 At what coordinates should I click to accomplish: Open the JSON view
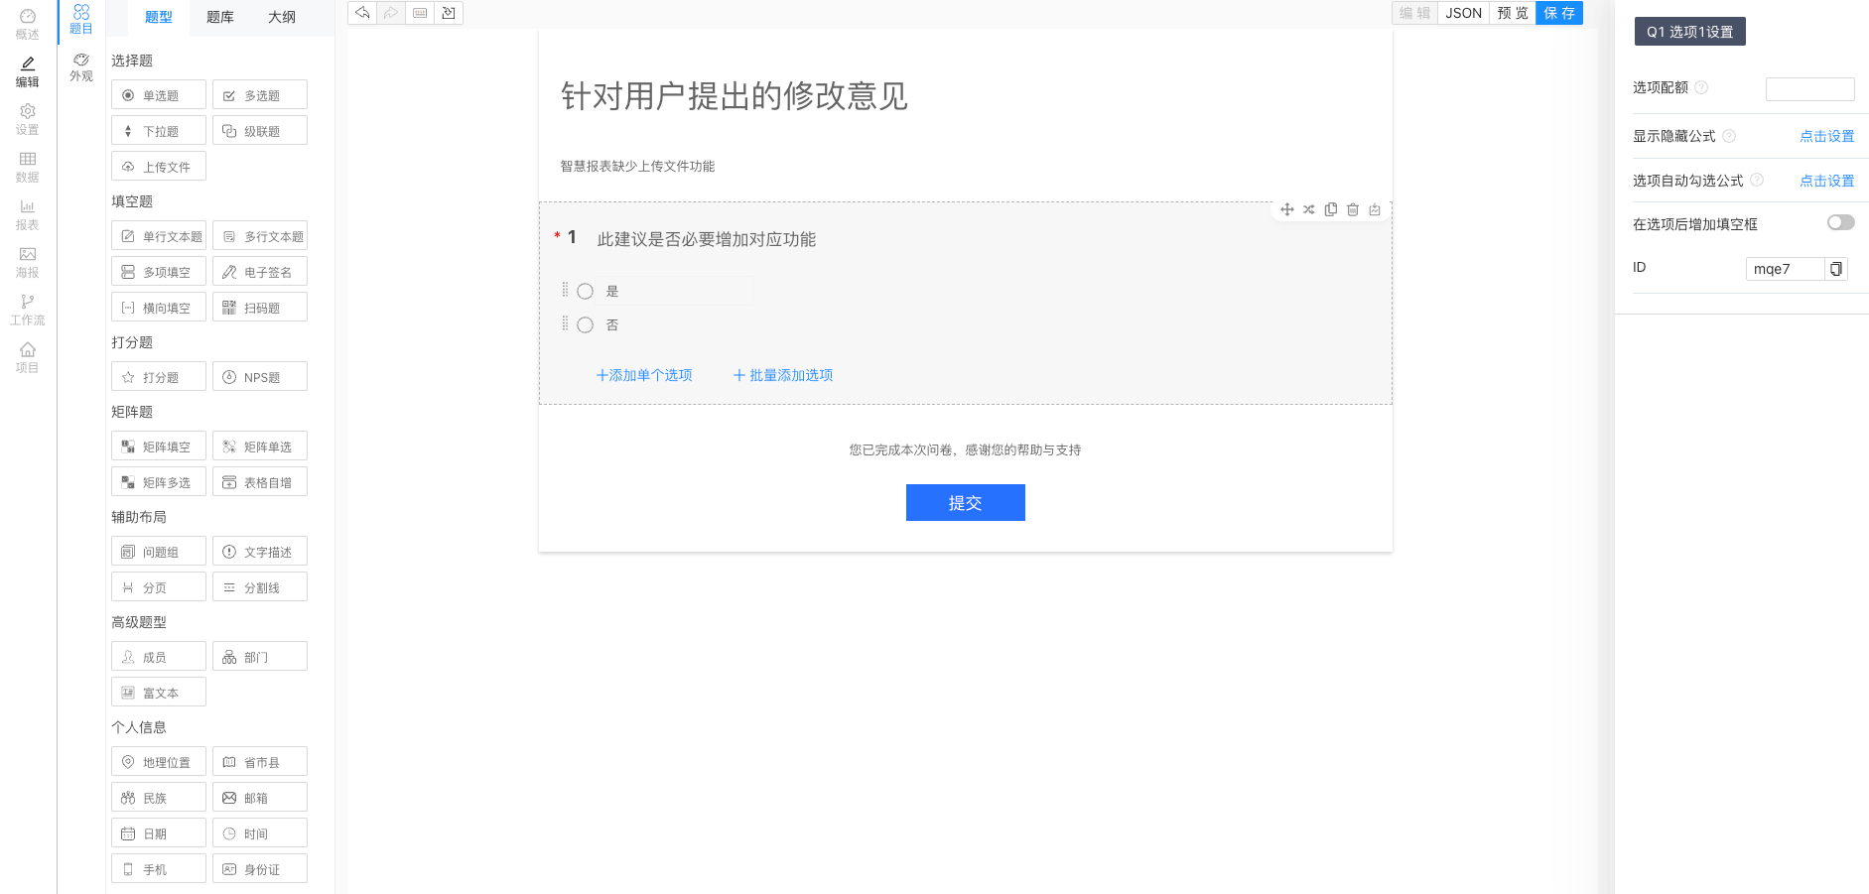point(1463,13)
